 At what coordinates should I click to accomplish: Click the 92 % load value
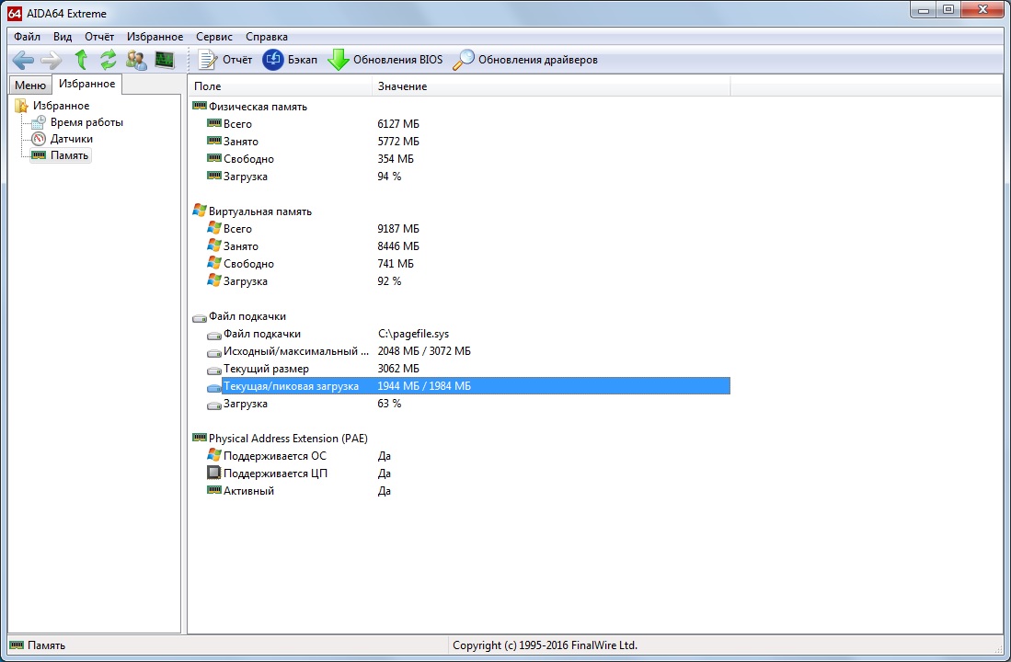pyautogui.click(x=389, y=281)
